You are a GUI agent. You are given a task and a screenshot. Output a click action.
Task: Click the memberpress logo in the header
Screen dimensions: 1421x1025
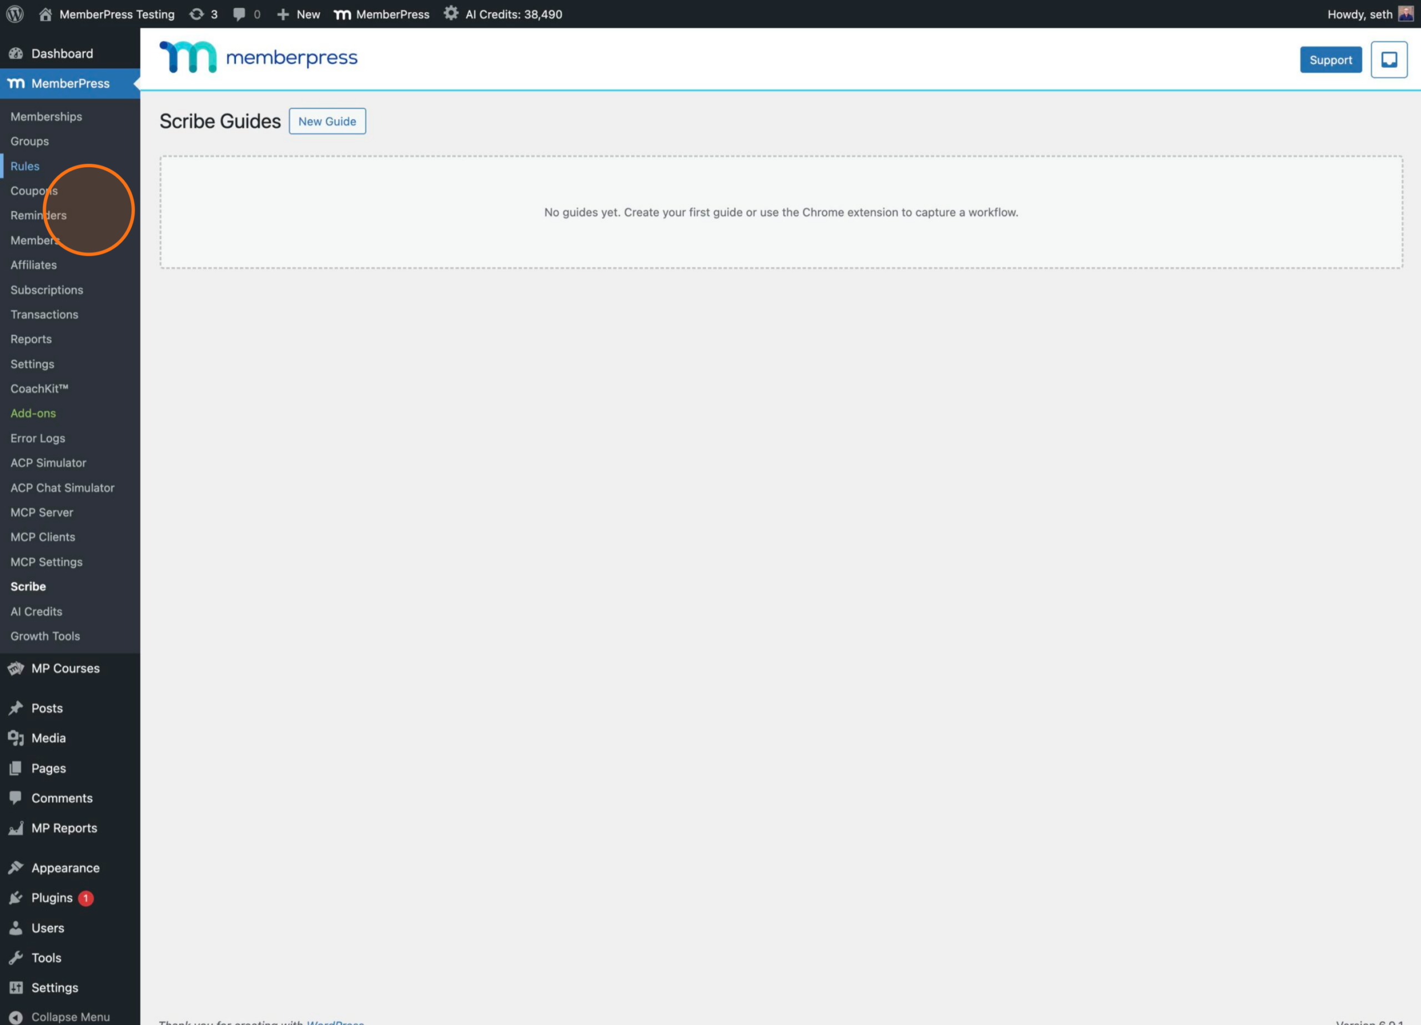coord(258,57)
